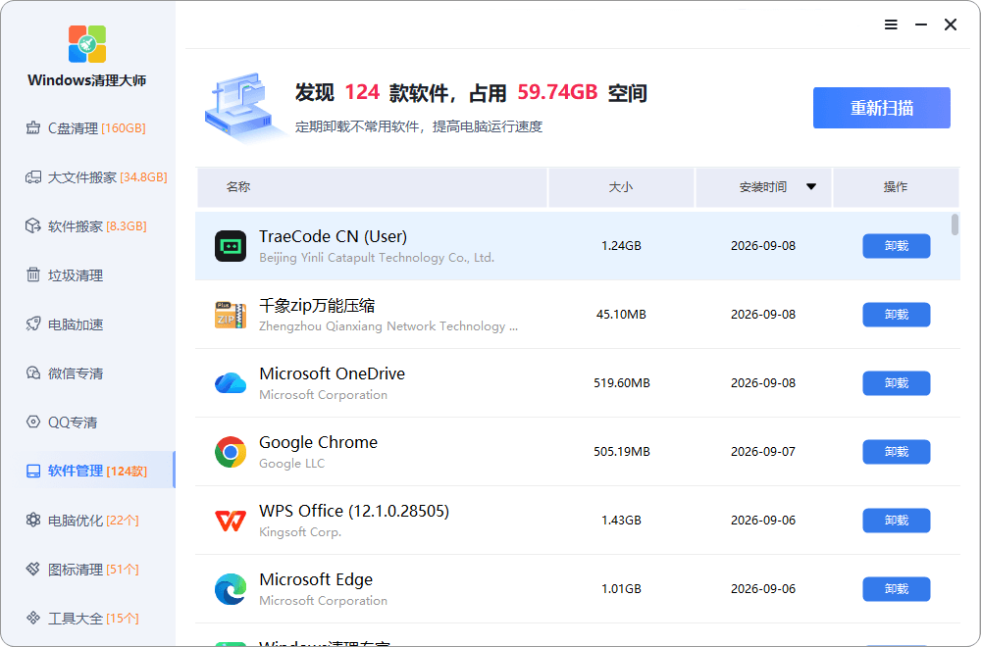Click the TraeCode CN app icon
Viewport: 981px width, 647px height.
tap(231, 246)
